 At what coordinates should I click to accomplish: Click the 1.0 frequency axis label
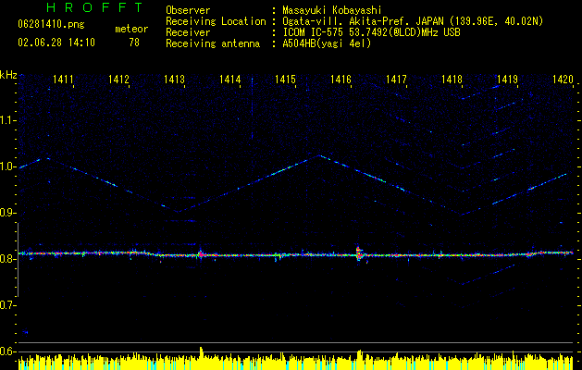pos(6,167)
